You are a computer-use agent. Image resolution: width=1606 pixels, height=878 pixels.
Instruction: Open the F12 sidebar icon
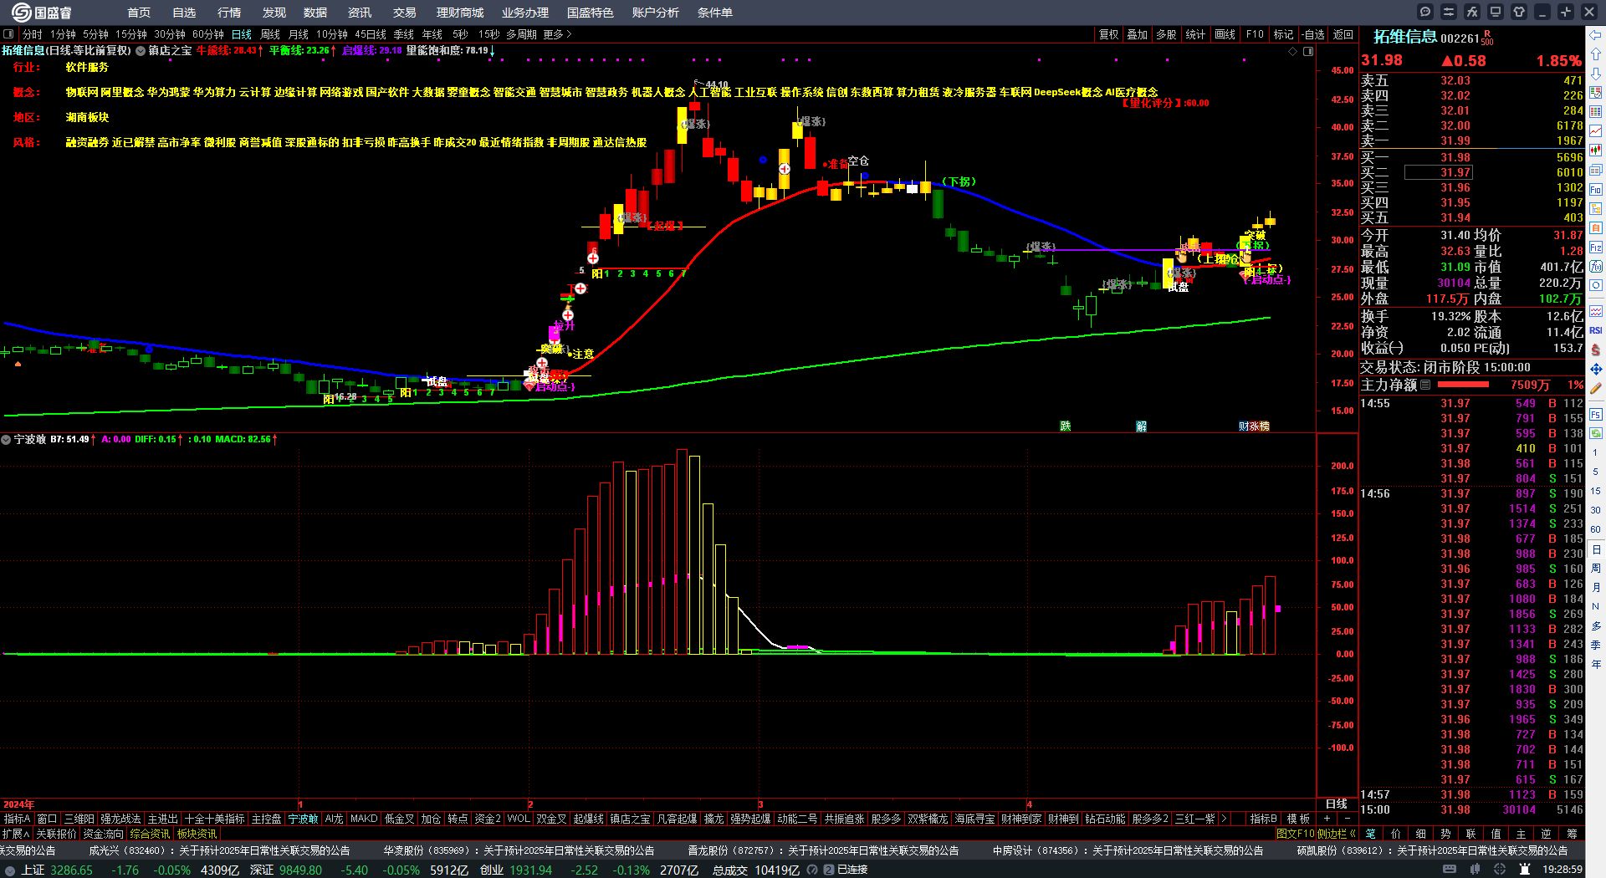tap(1596, 248)
